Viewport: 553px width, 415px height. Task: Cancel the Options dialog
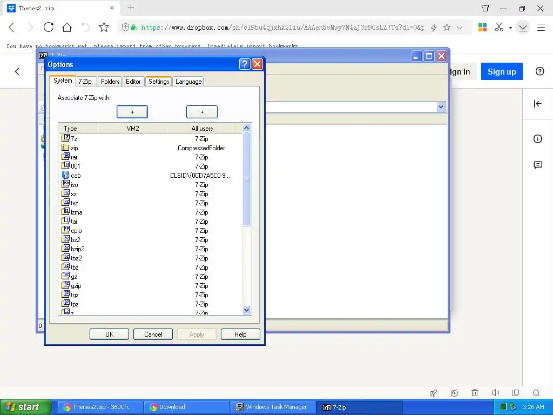[x=153, y=334]
